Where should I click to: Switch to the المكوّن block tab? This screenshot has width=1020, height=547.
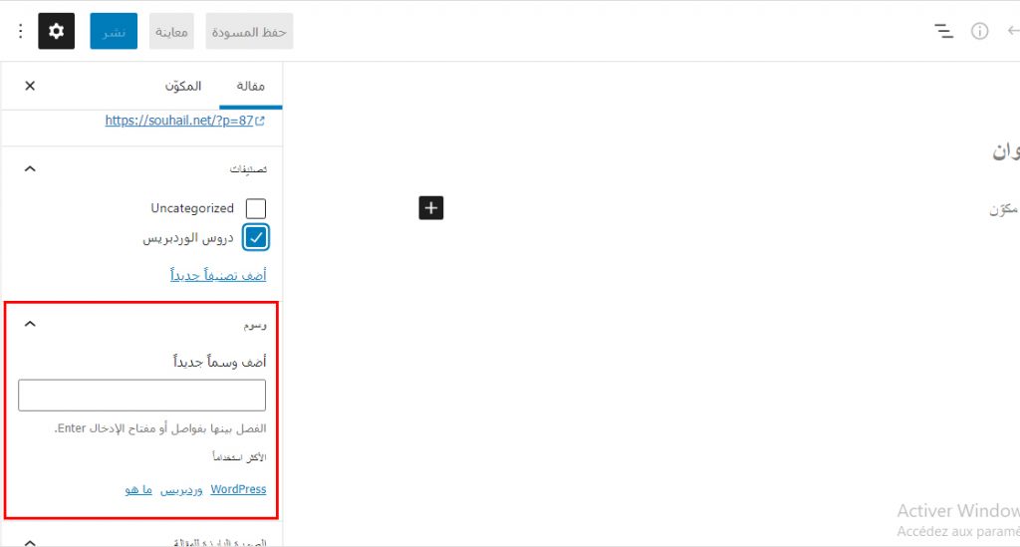(x=184, y=87)
